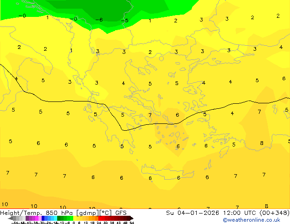Click the "-54" legend scale label
Image resolution: width=290 pixels, height=224 pixels.
point(16,223)
